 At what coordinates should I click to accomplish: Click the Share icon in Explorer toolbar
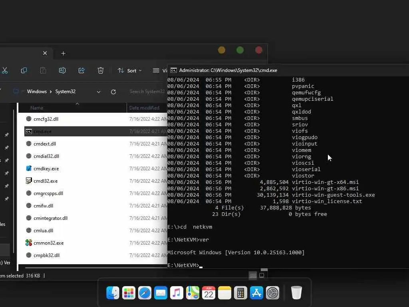[x=81, y=70]
